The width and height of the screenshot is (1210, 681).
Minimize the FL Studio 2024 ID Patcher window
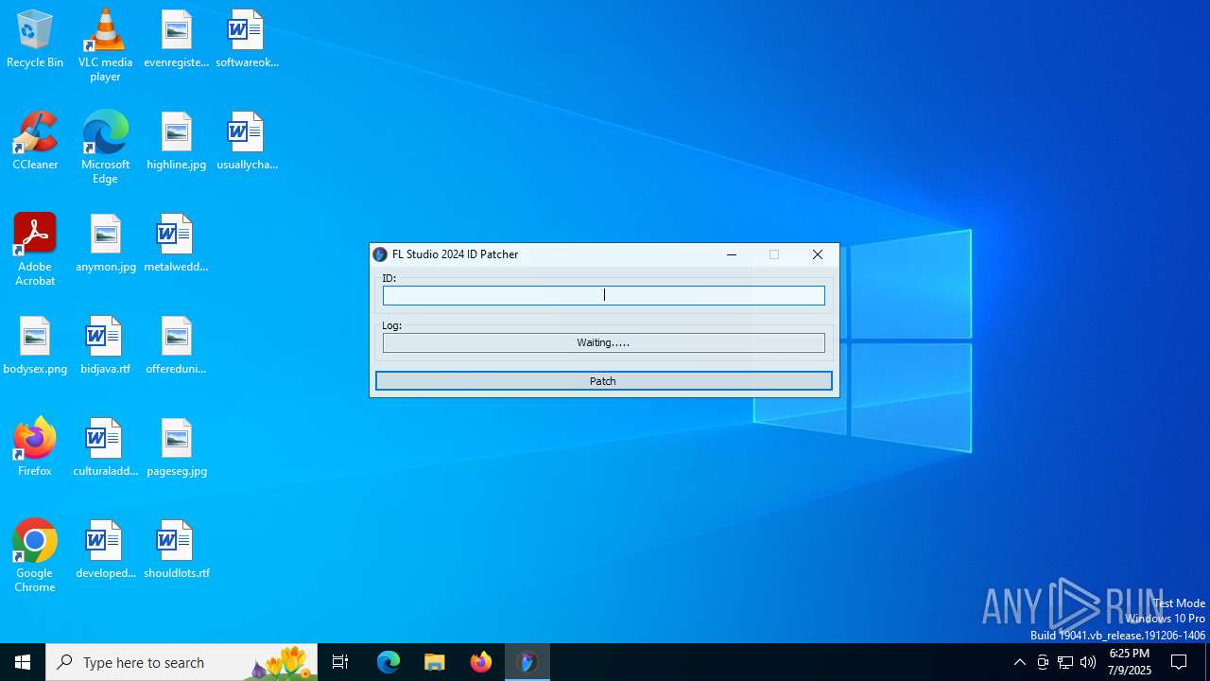click(731, 254)
